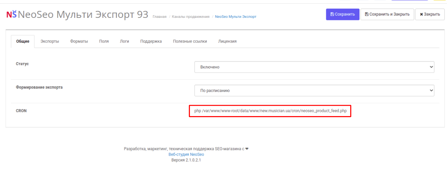447x173 pixels.
Task: Switch to the Поля tab
Action: click(104, 41)
